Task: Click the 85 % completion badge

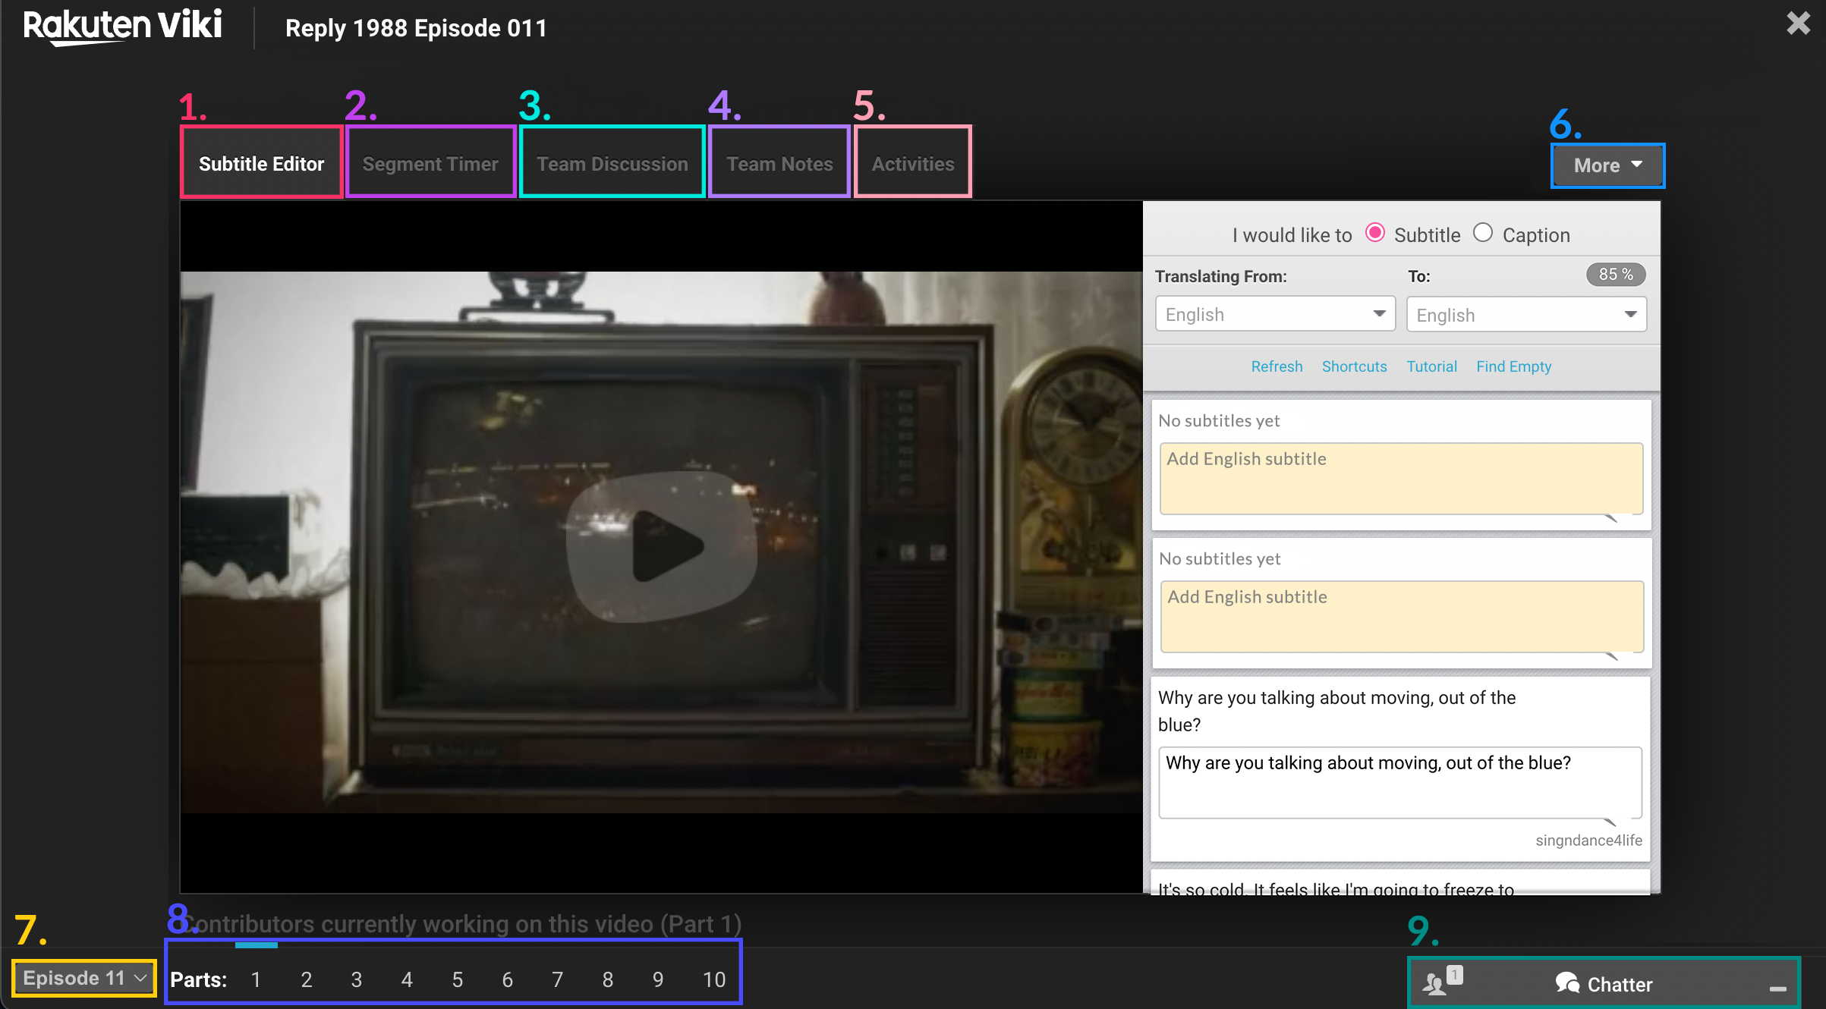Action: coord(1616,275)
